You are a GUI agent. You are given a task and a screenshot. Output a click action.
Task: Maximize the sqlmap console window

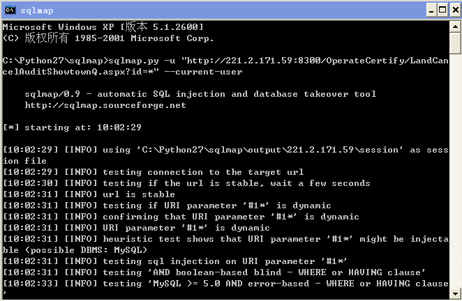(x=442, y=10)
